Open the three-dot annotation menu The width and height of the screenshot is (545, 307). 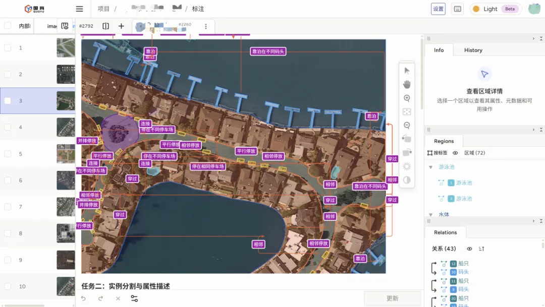pos(206,26)
